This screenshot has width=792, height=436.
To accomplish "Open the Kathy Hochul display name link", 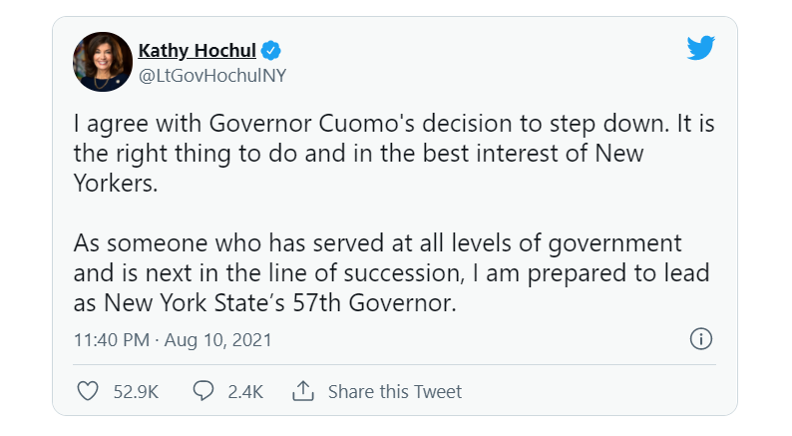I will click(197, 51).
